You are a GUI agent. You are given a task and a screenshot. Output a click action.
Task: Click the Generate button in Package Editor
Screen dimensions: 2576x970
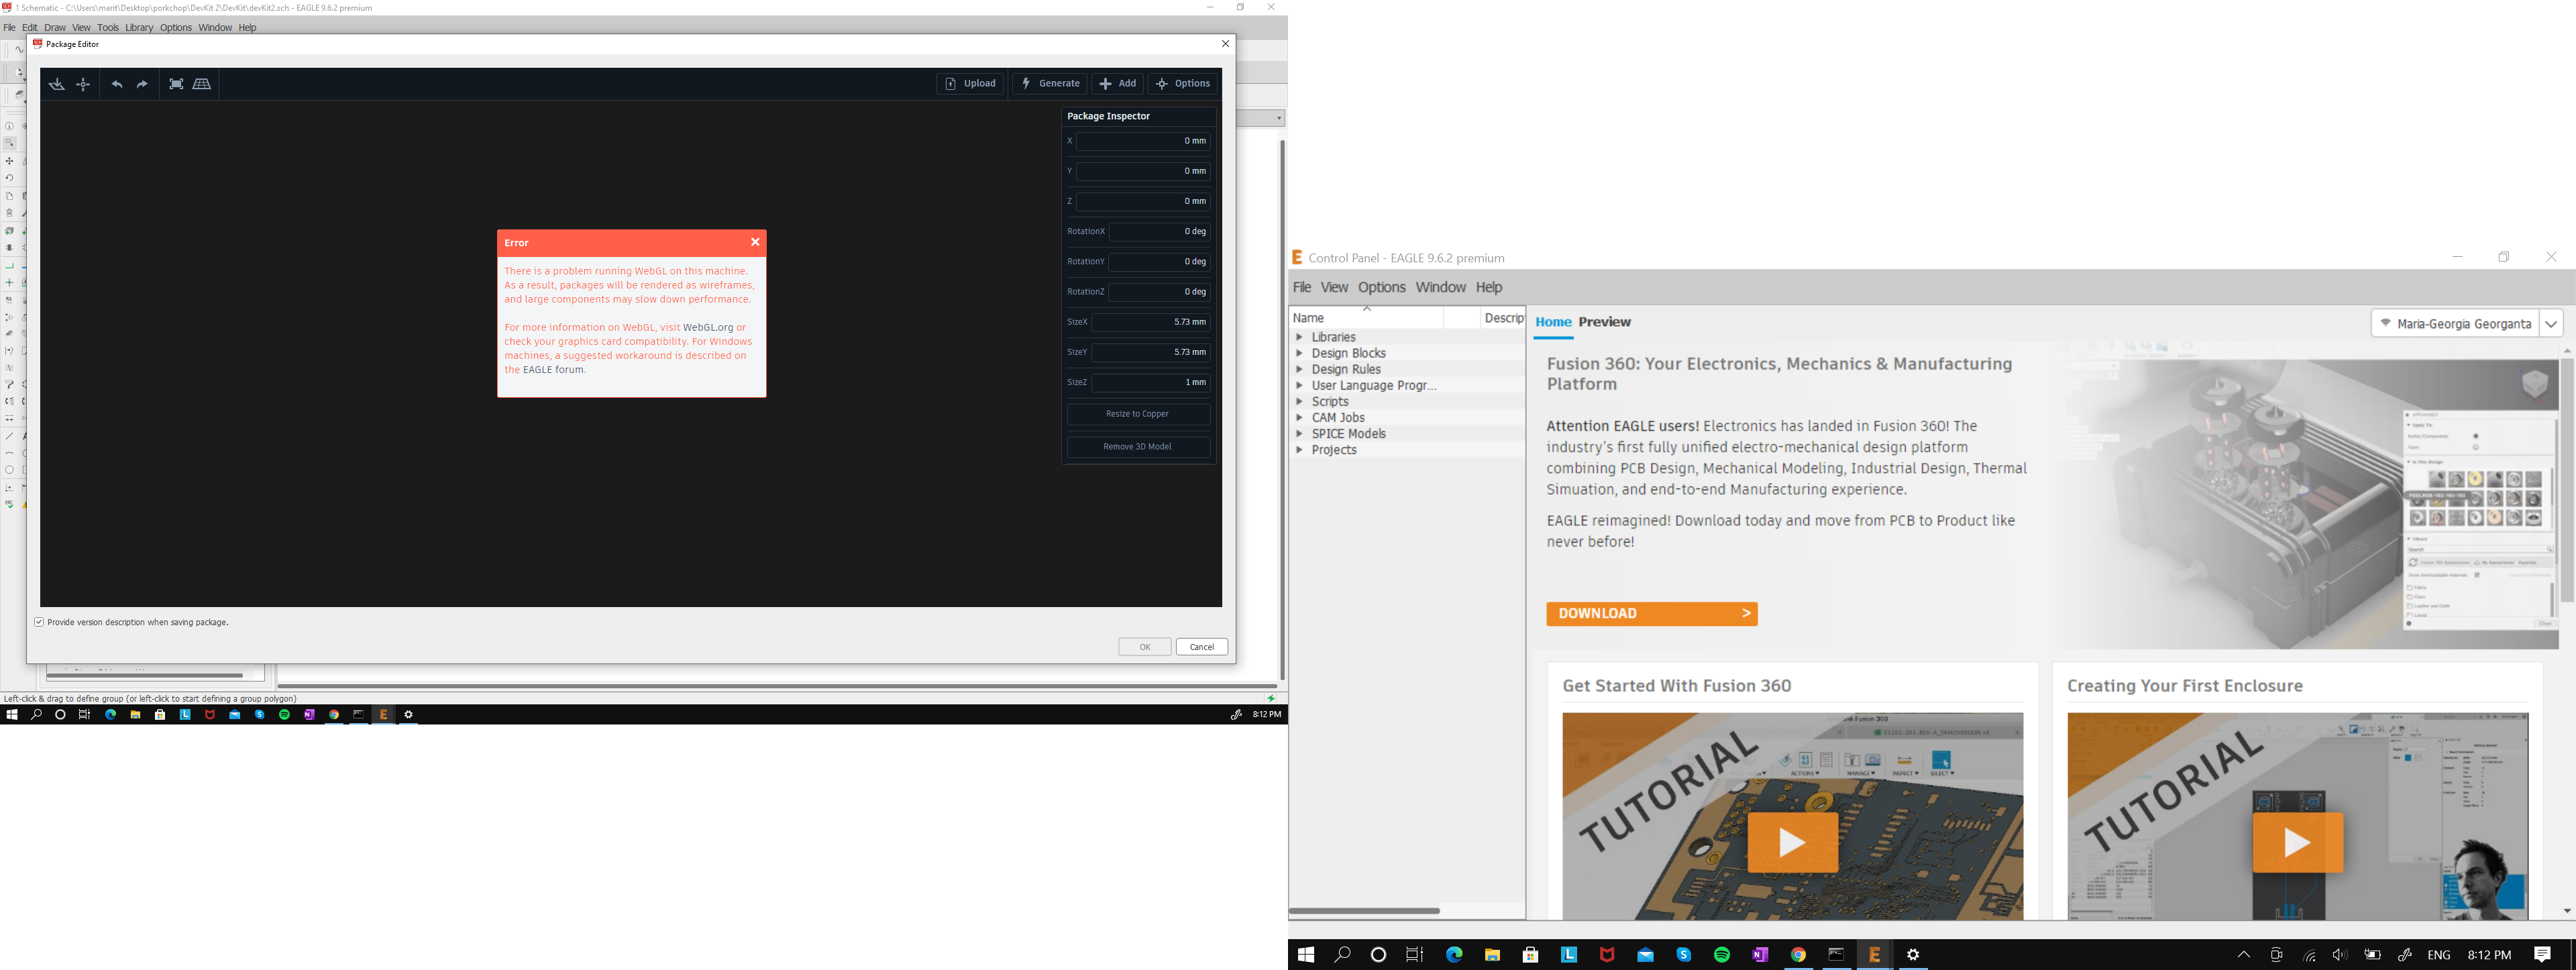(1050, 84)
